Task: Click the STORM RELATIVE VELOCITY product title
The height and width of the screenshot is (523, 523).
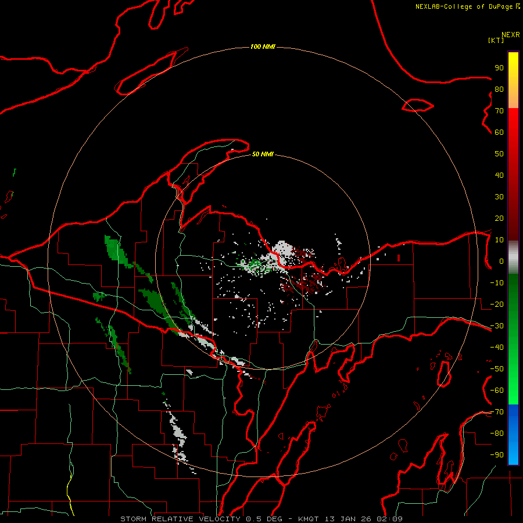Action: point(180,519)
